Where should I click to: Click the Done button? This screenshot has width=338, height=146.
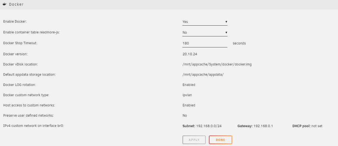click(220, 140)
